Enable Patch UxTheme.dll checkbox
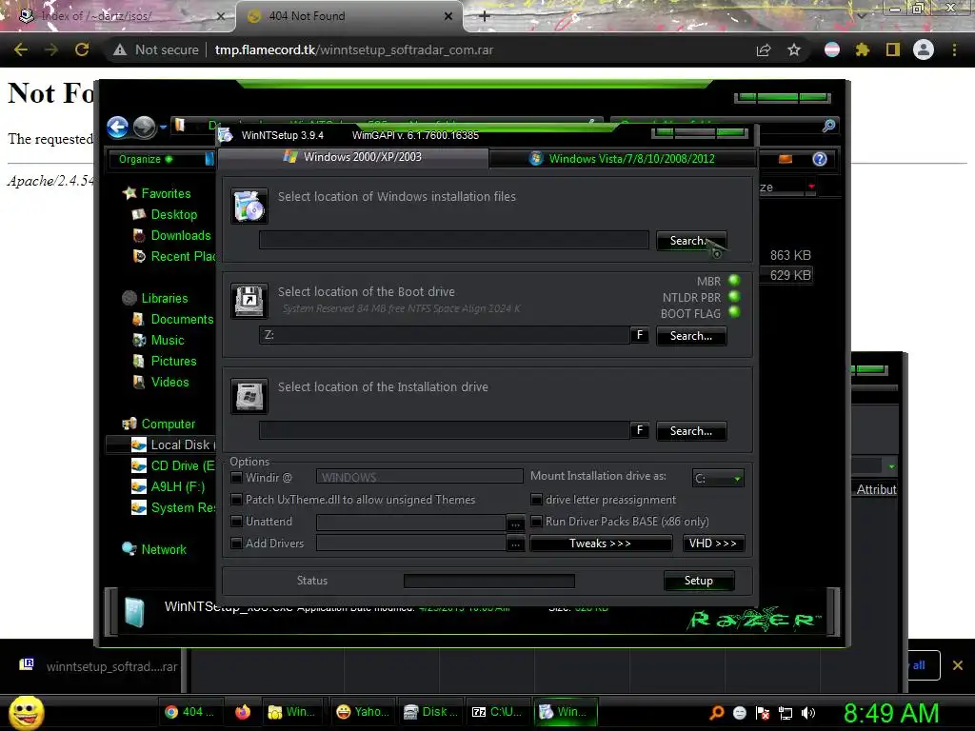Image resolution: width=975 pixels, height=731 pixels. pos(237,500)
